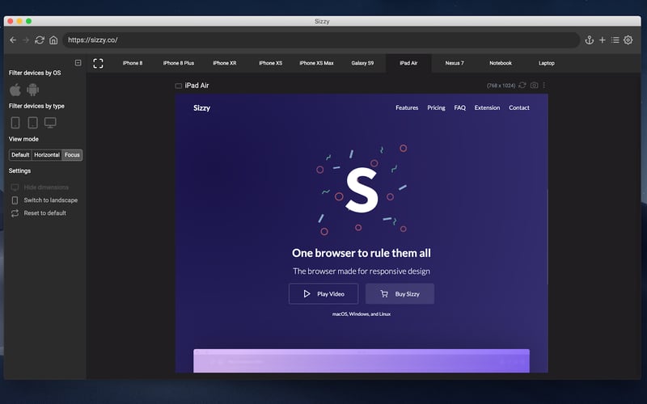The image size is (647, 404).
Task: Switch to iPhone XS tab
Action: point(271,63)
